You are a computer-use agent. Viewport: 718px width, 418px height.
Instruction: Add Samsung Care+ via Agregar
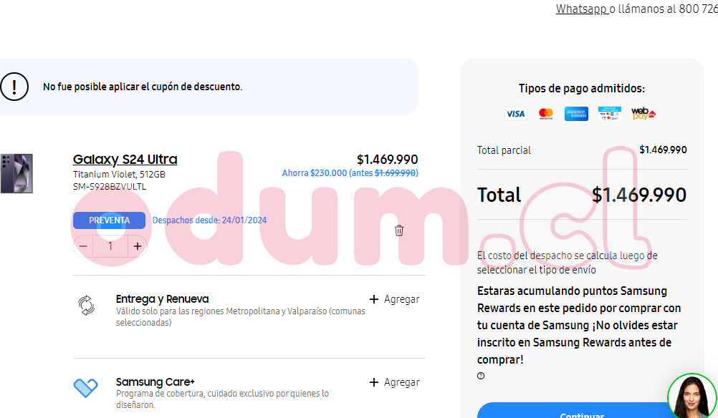pos(394,382)
